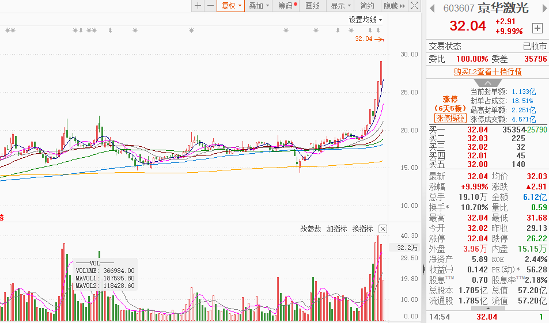
Task: Click the 内盘 15.15万 value
Action: [x=532, y=249]
